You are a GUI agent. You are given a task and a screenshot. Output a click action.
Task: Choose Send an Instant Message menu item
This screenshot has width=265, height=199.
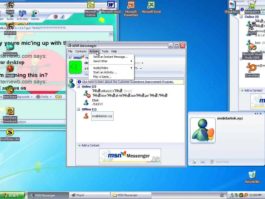click(x=111, y=57)
